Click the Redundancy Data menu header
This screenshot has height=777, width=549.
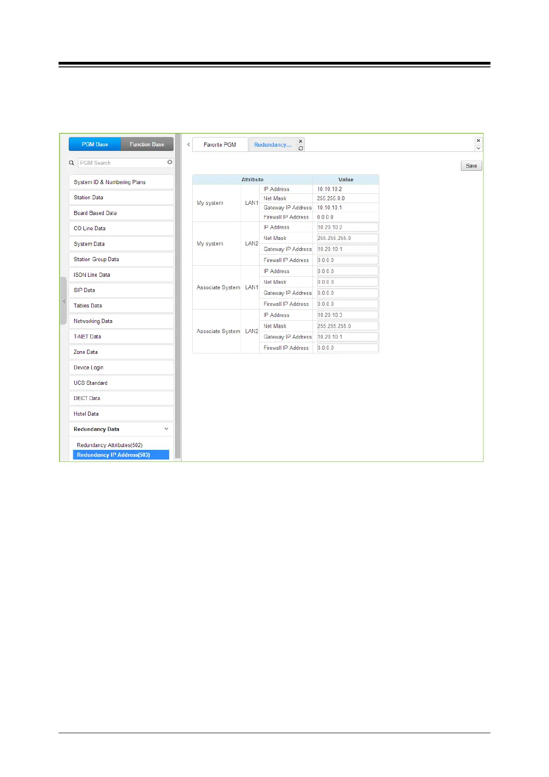point(121,429)
